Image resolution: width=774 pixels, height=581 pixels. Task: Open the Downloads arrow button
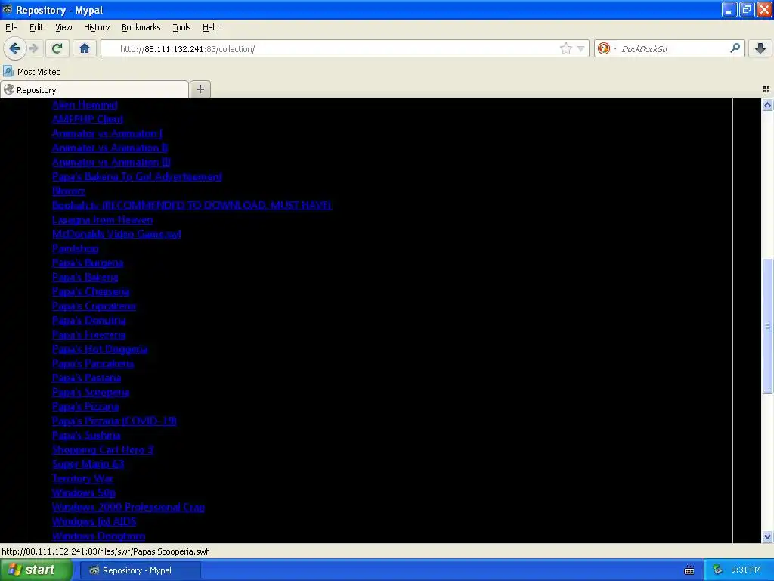pyautogui.click(x=760, y=48)
